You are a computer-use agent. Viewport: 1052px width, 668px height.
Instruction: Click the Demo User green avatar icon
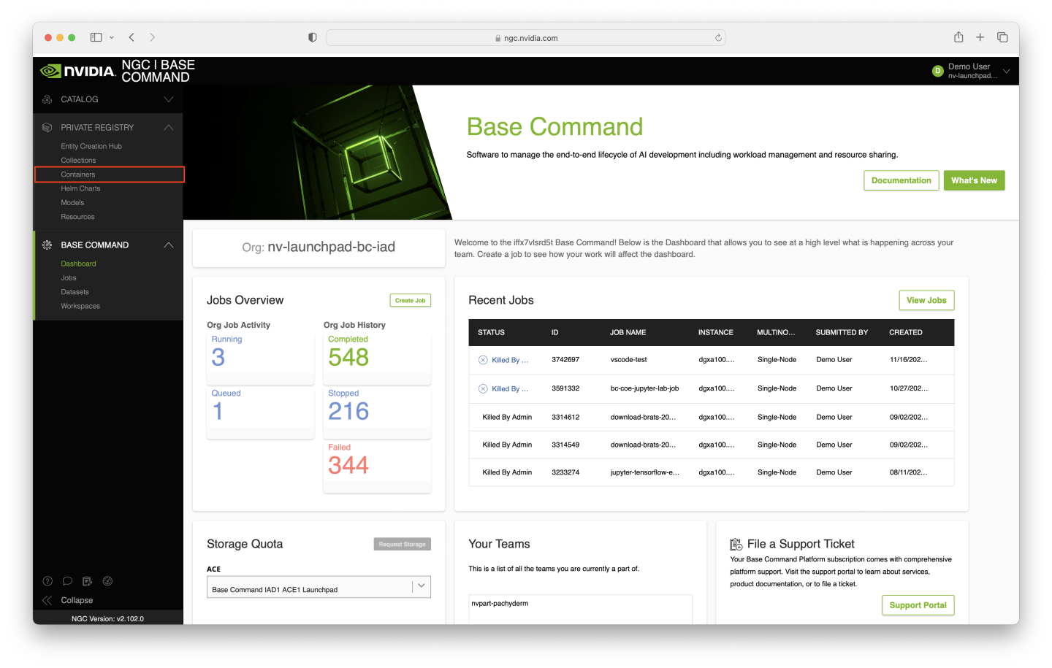[938, 71]
